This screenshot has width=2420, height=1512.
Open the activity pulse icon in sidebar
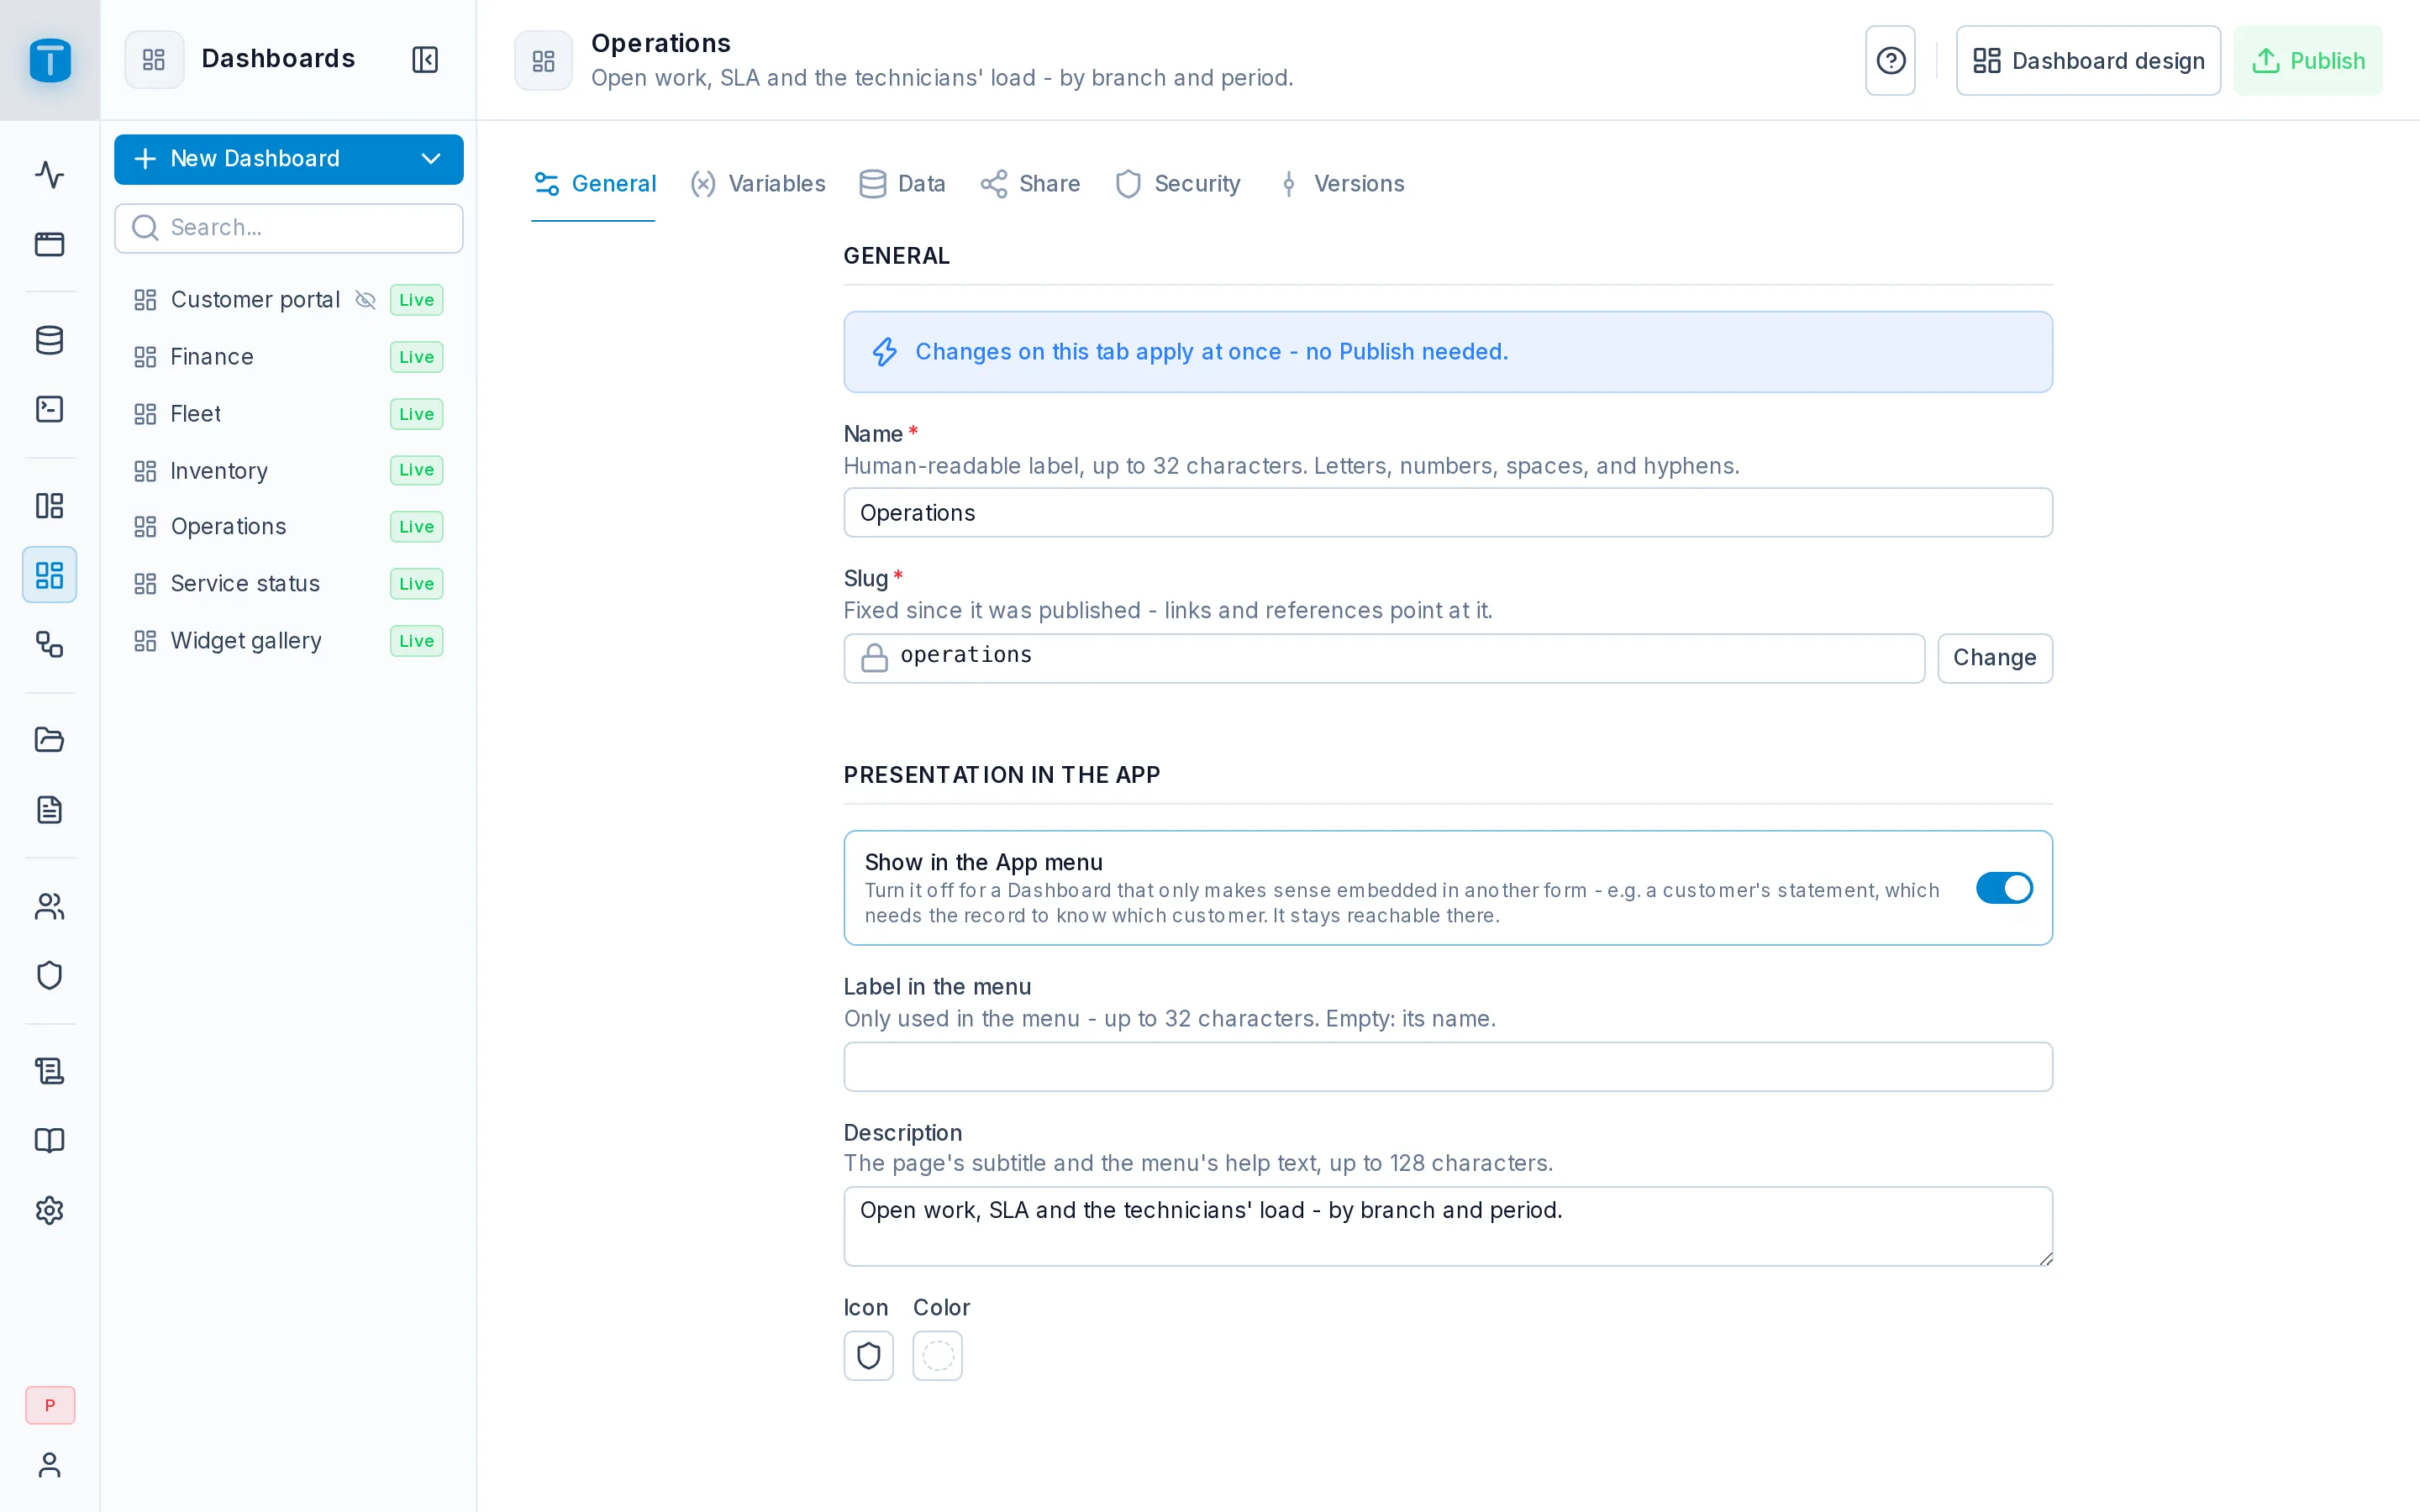click(50, 174)
